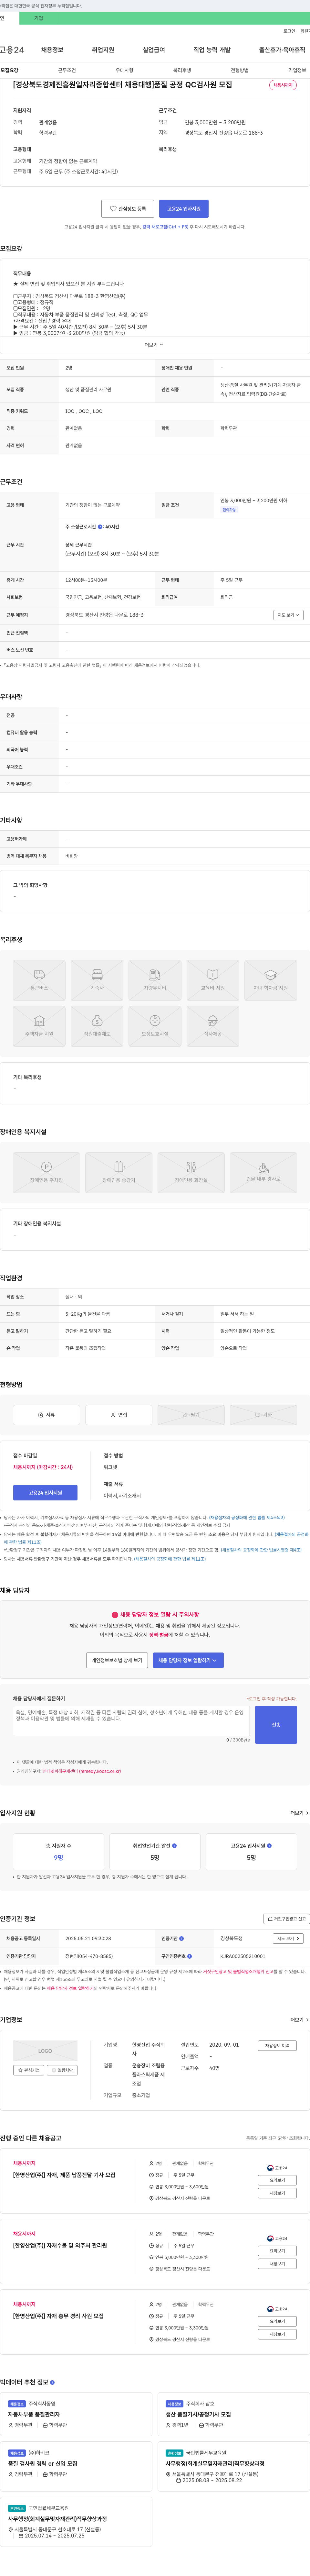Click the 거짓구인광고 신고 button
The height and width of the screenshot is (2576, 310).
point(287,1919)
